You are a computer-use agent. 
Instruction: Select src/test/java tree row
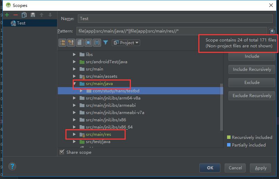pos(140,142)
